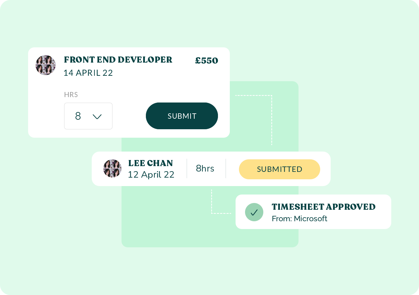419x295 pixels.
Task: Click the yellow SUBMITTED status badge
Action: click(x=279, y=169)
